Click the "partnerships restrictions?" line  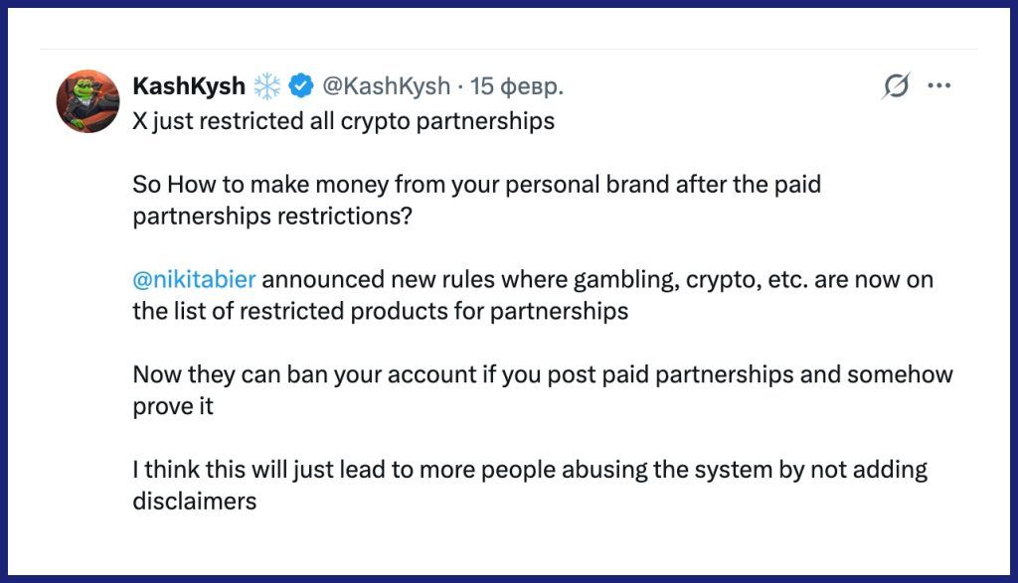coord(272,217)
